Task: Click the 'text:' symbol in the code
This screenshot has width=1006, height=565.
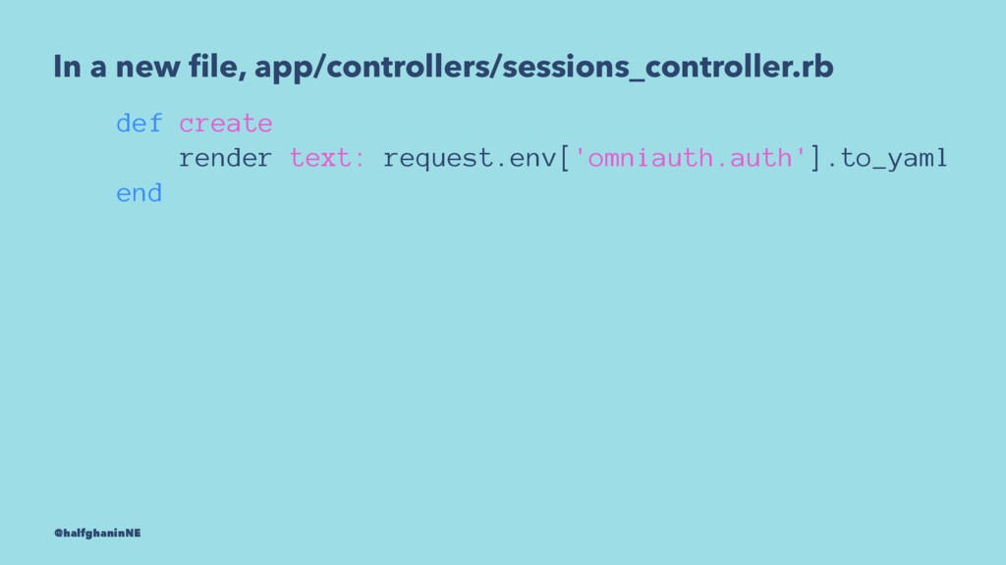Action: click(x=327, y=158)
